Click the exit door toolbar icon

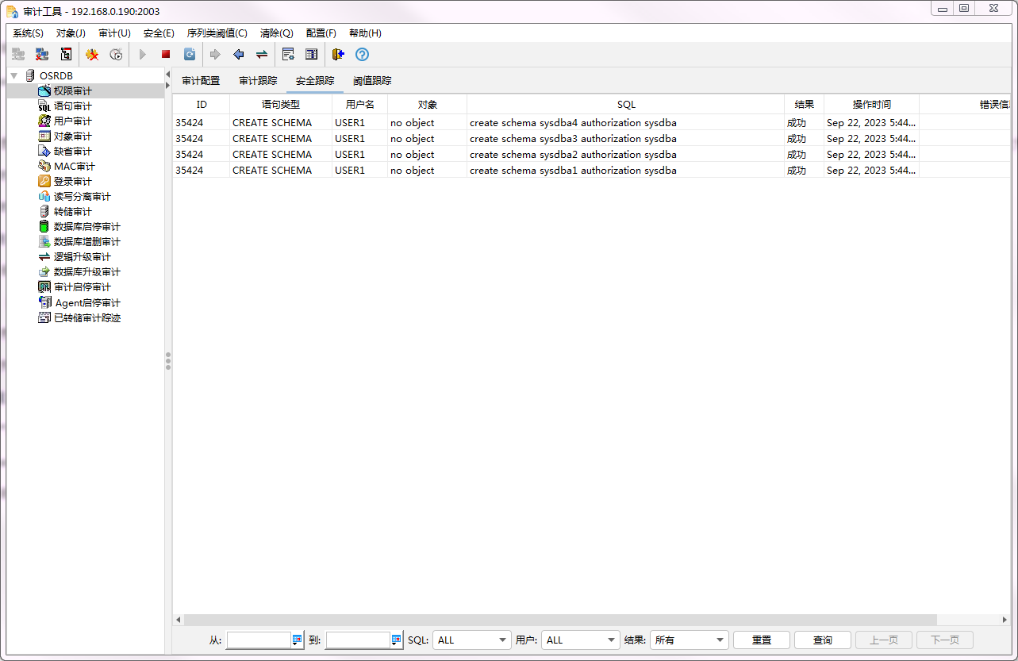point(338,55)
